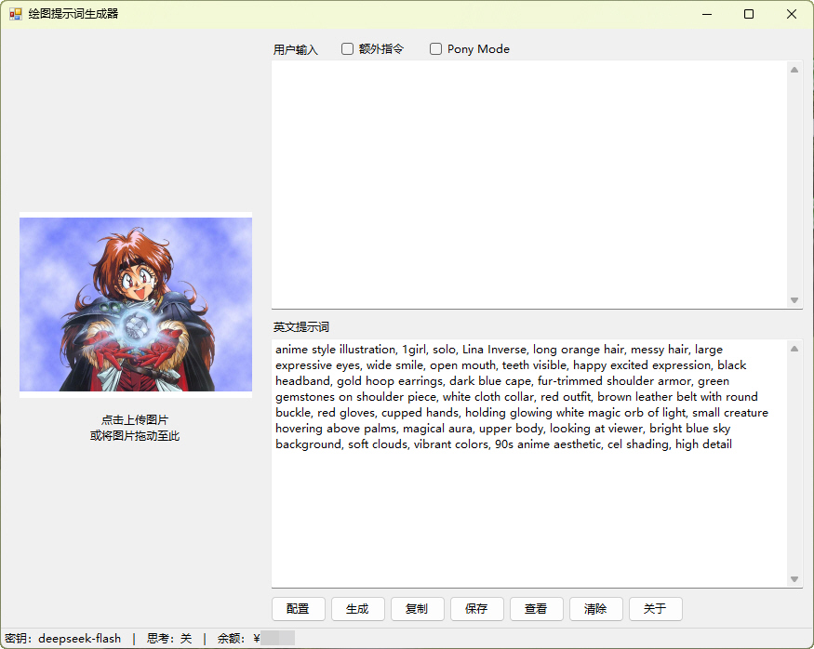Click the 或将图片拖动至此 hint text
Viewport: 814px width, 649px height.
point(135,436)
